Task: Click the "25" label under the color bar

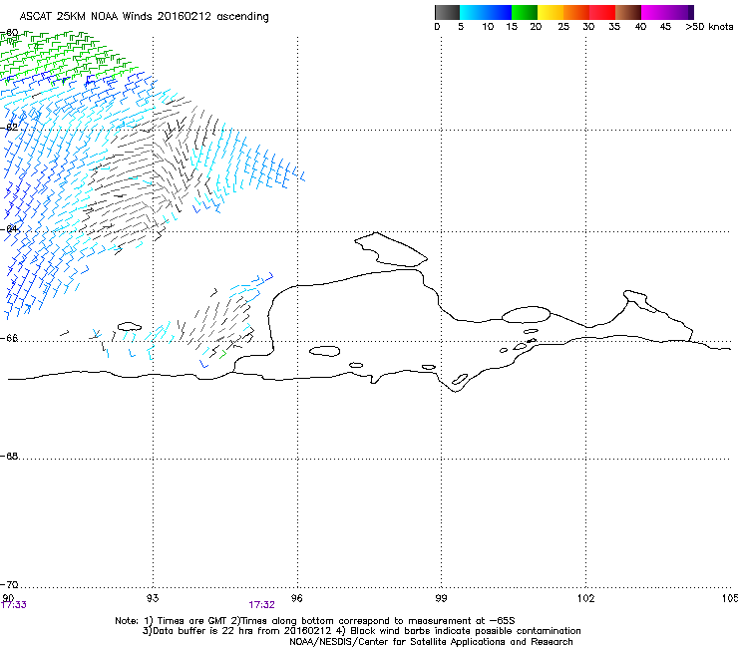Action: 563,27
